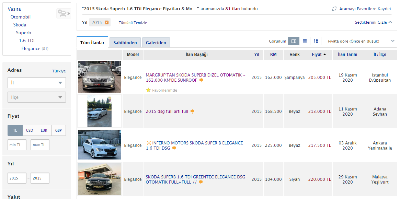
Task: Open the Fiyata göre sort dropdown
Action: (x=361, y=41)
